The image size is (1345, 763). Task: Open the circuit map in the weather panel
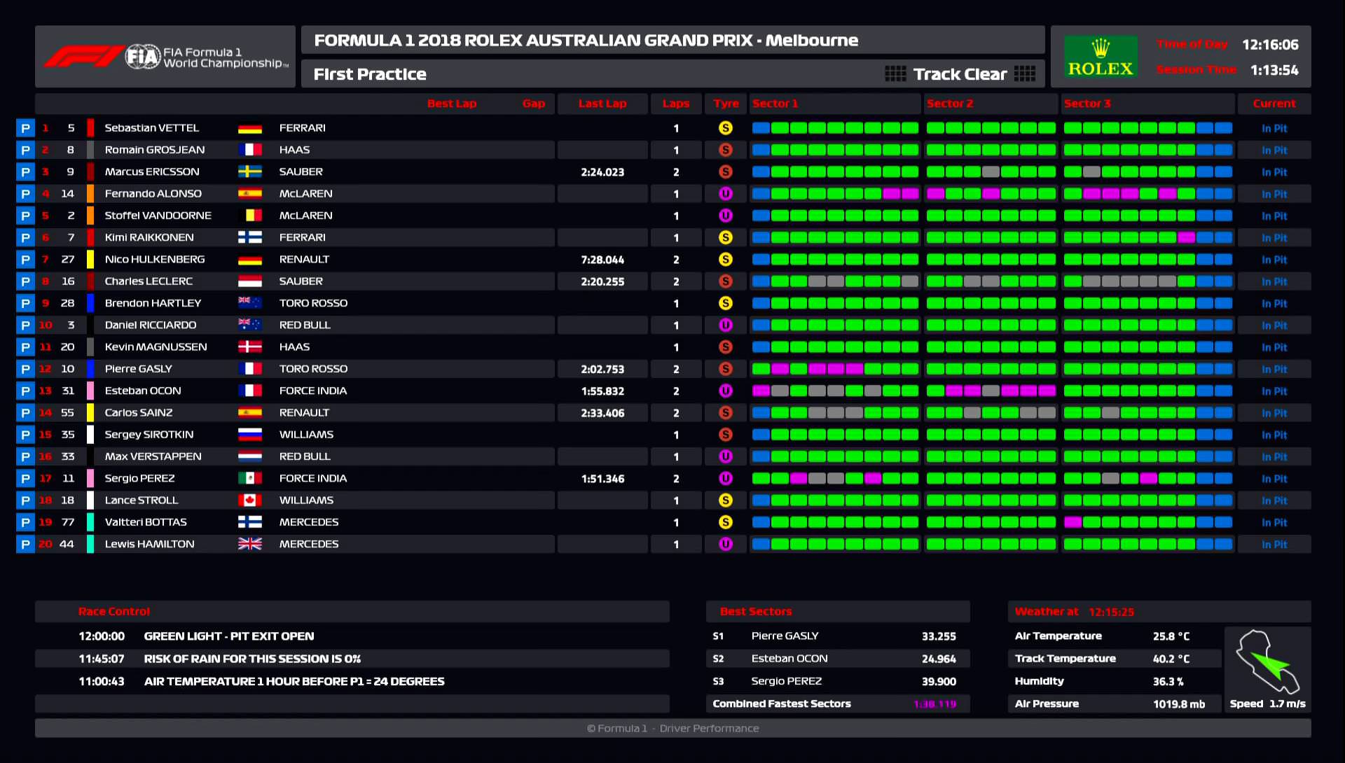[x=1267, y=661]
